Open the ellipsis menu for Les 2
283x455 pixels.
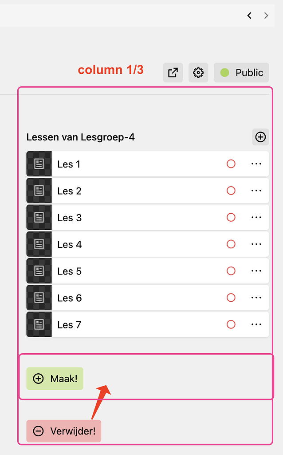[x=256, y=190]
